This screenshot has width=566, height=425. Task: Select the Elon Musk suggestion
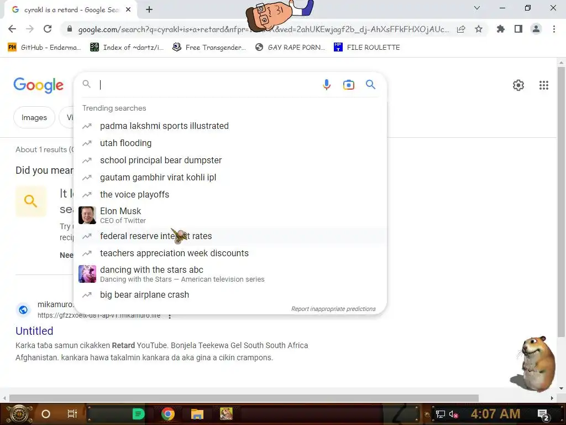(x=230, y=215)
